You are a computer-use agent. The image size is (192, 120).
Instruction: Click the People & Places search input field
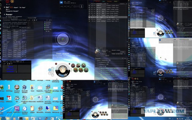[115, 52]
